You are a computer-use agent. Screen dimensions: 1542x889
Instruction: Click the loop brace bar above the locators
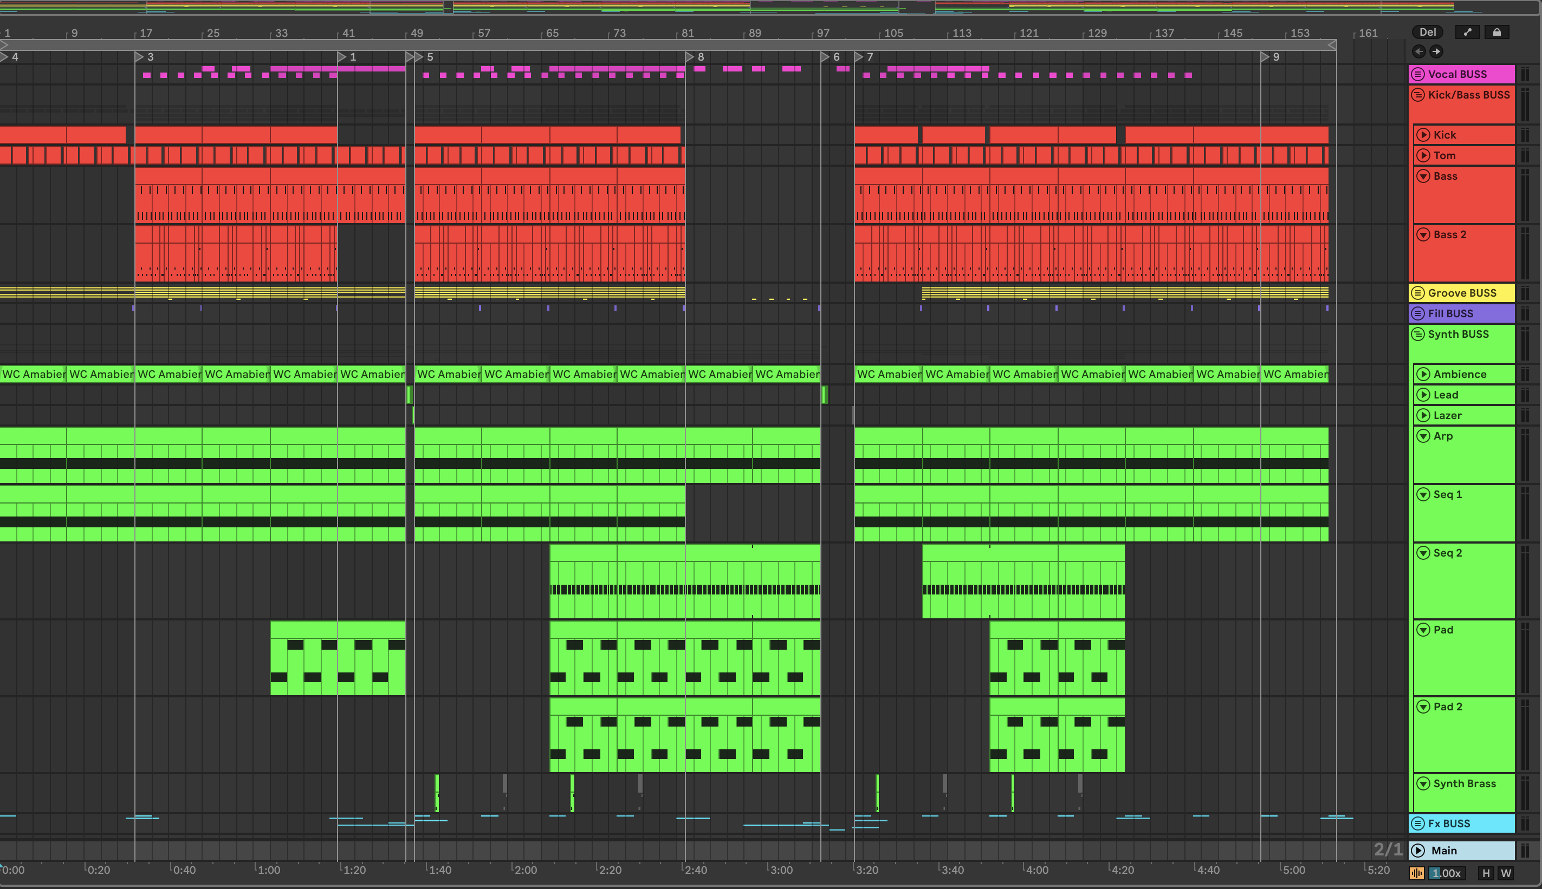point(669,45)
